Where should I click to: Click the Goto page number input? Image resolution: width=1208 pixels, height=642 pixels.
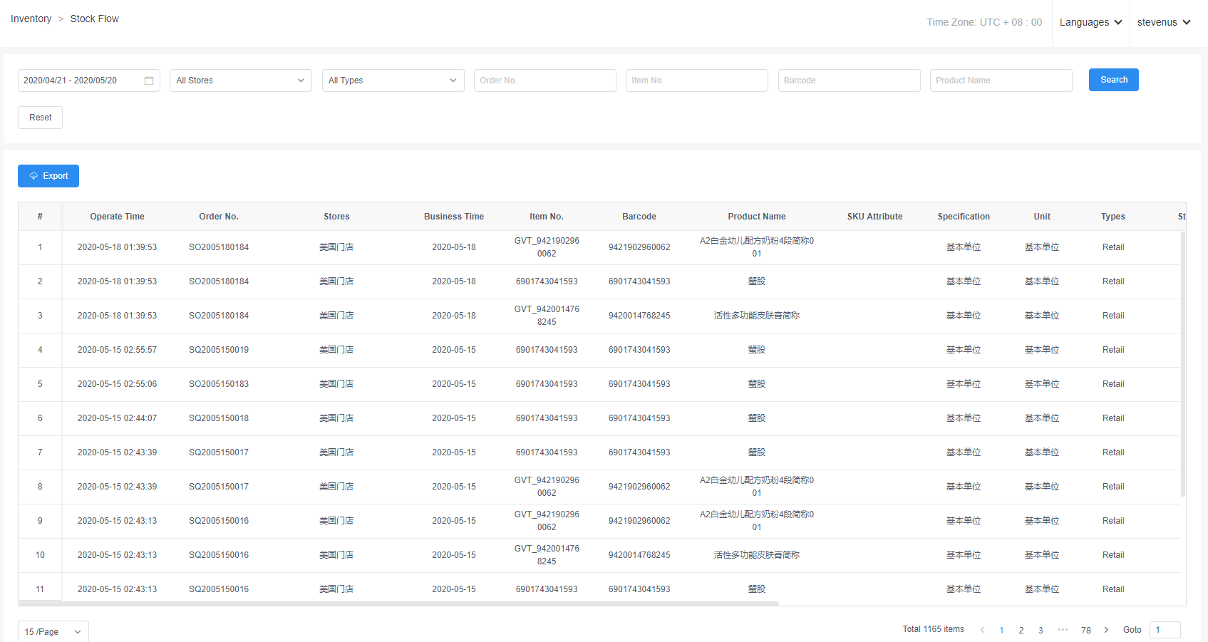tap(1165, 630)
